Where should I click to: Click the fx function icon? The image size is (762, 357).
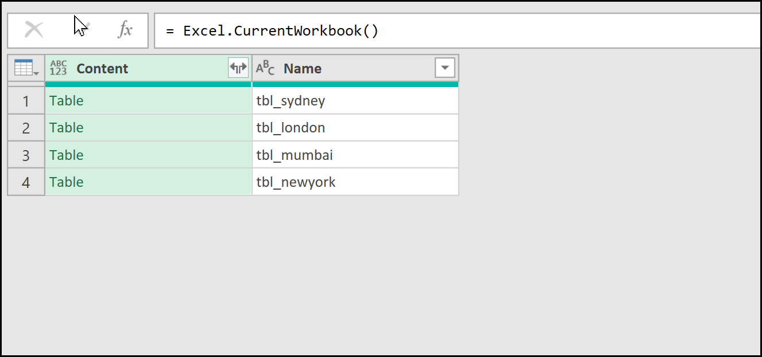coord(125,30)
